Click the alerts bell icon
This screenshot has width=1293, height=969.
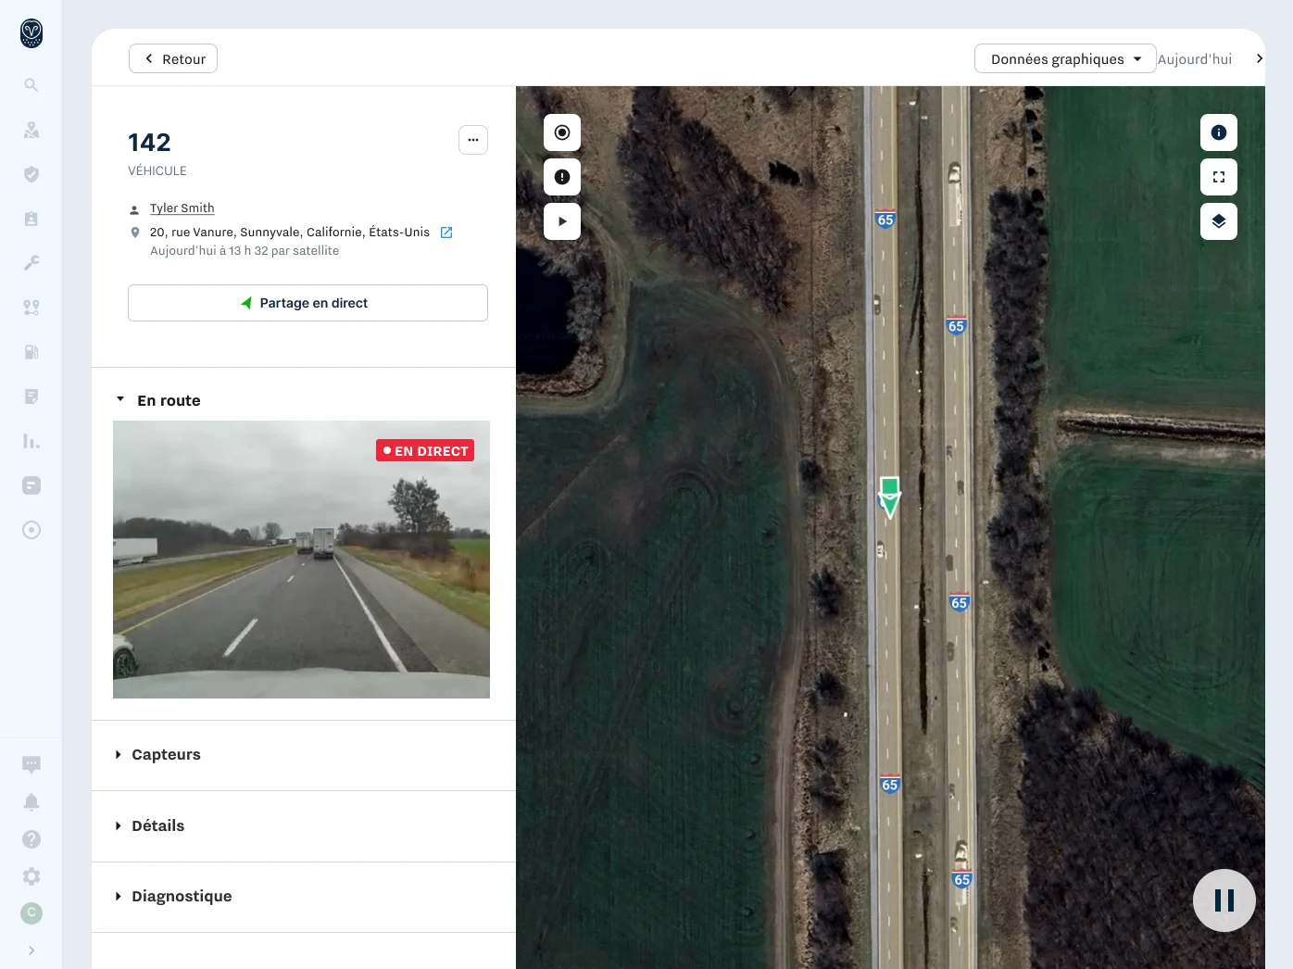(x=31, y=801)
